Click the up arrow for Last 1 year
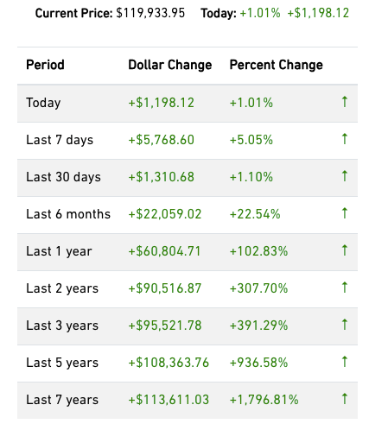This screenshot has width=369, height=430. pyautogui.click(x=344, y=250)
